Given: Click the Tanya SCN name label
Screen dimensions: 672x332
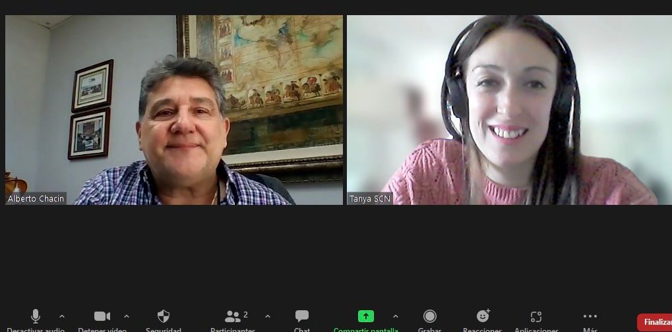Looking at the screenshot, I should tap(370, 198).
